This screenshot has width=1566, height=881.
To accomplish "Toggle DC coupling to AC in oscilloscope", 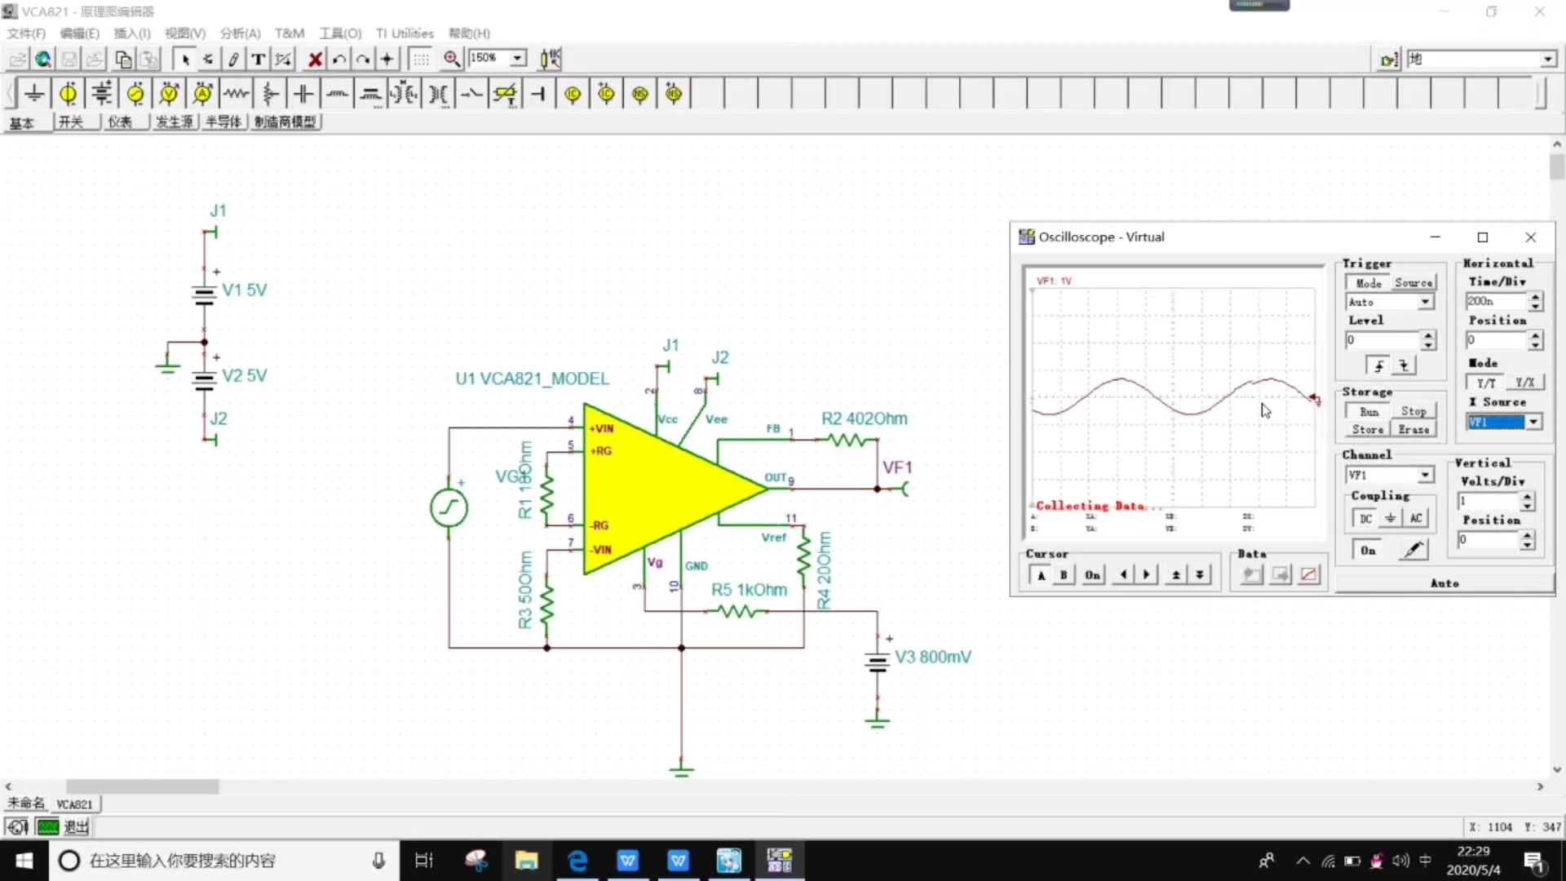I will pos(1418,517).
